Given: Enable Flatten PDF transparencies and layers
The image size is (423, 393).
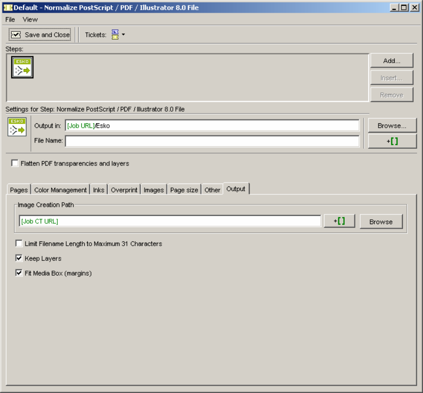Looking at the screenshot, I should [x=15, y=163].
